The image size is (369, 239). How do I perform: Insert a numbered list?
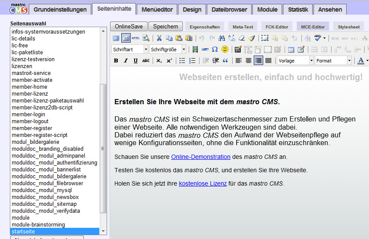coord(192,61)
